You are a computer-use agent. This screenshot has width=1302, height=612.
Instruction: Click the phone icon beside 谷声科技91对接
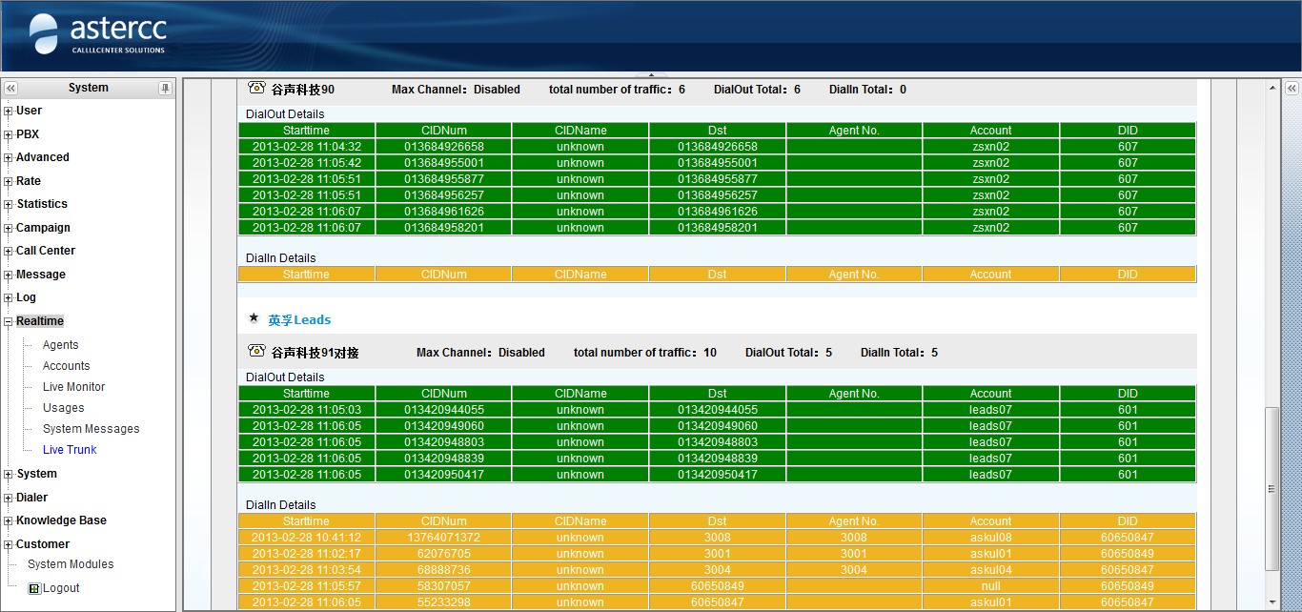pyautogui.click(x=255, y=351)
